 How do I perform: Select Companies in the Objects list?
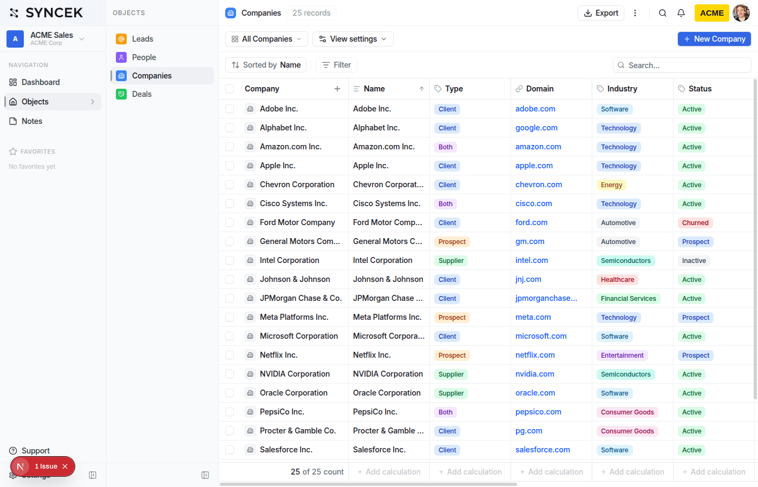162,76
